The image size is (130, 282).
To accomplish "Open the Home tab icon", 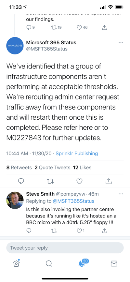I will point(16,263).
